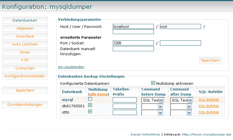Open Konfigurationsdateien in the sidebar
This screenshot has width=233, height=140.
[25, 76]
